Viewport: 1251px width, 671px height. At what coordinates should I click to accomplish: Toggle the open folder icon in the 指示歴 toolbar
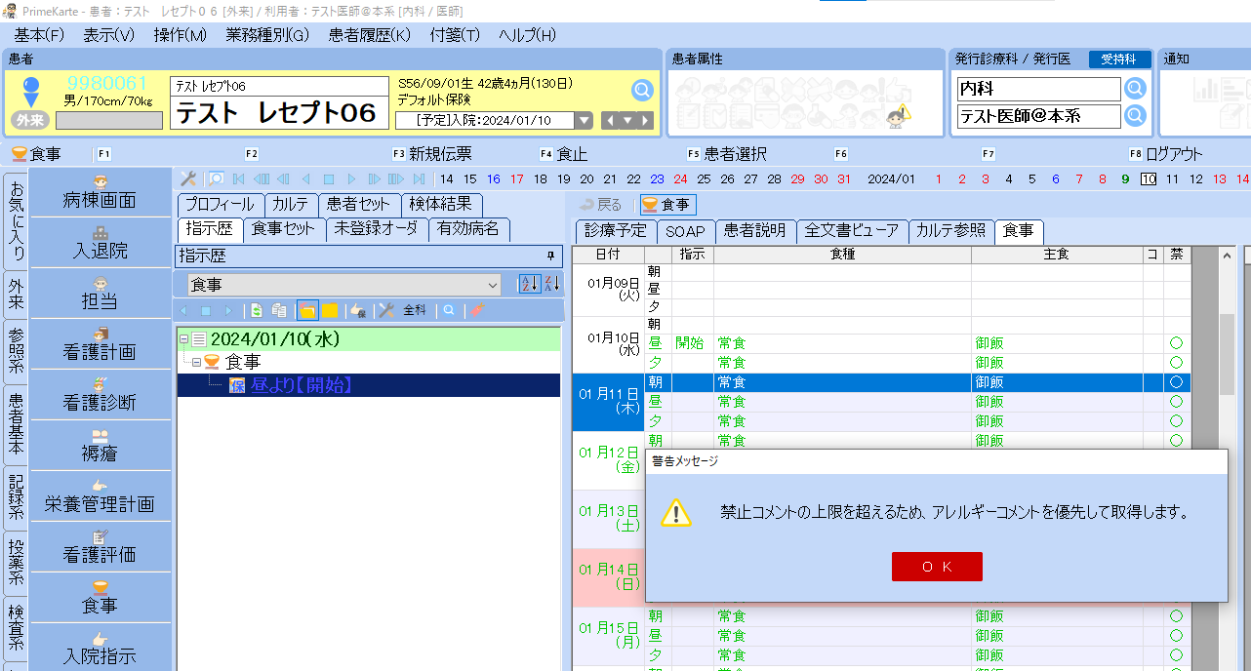point(306,310)
